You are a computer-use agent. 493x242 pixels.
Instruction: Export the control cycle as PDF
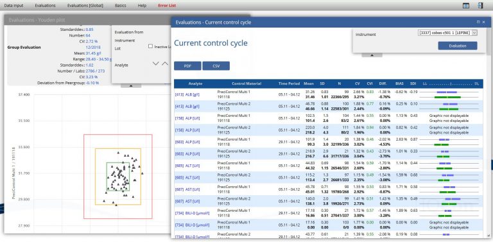187,66
